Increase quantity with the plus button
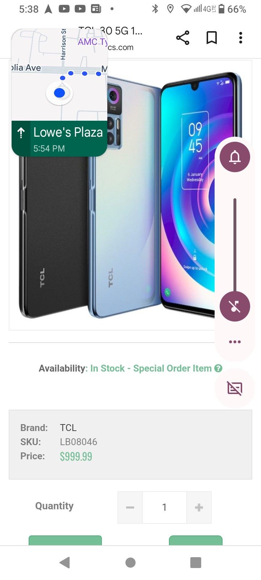 point(199,507)
